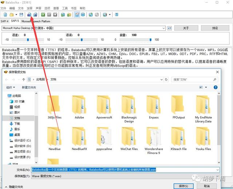Open the 文件 menu
233x189 pixels.
[3, 8]
